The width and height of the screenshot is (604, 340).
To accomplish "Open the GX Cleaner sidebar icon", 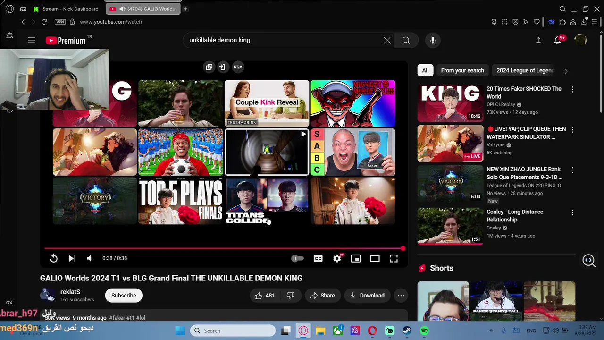I will tap(9, 35).
